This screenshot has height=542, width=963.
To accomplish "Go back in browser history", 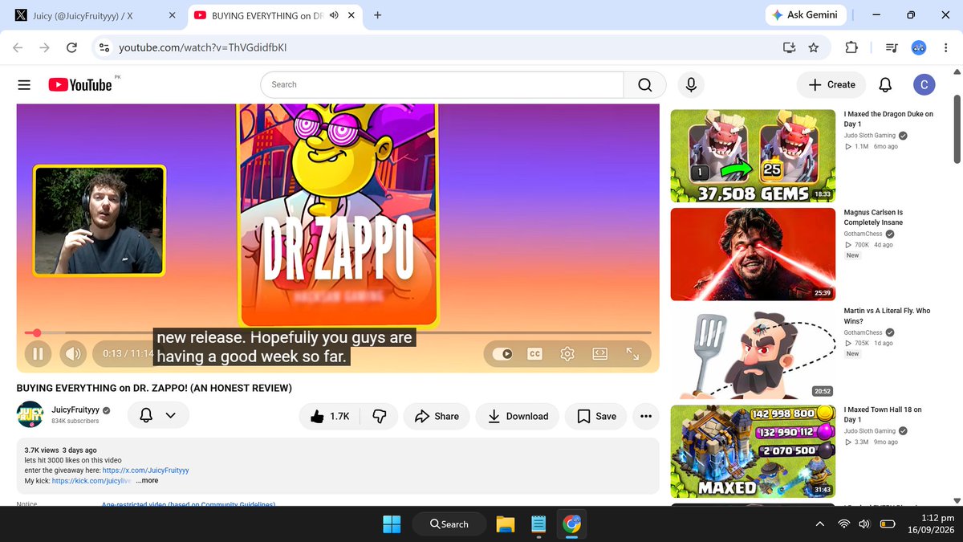I will (18, 48).
